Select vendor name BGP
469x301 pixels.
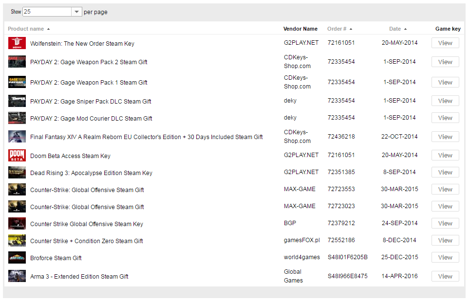click(x=290, y=223)
